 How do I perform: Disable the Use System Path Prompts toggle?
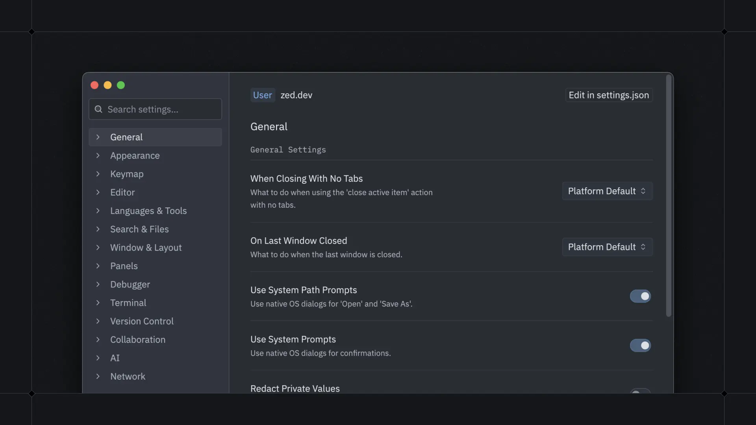coord(640,296)
